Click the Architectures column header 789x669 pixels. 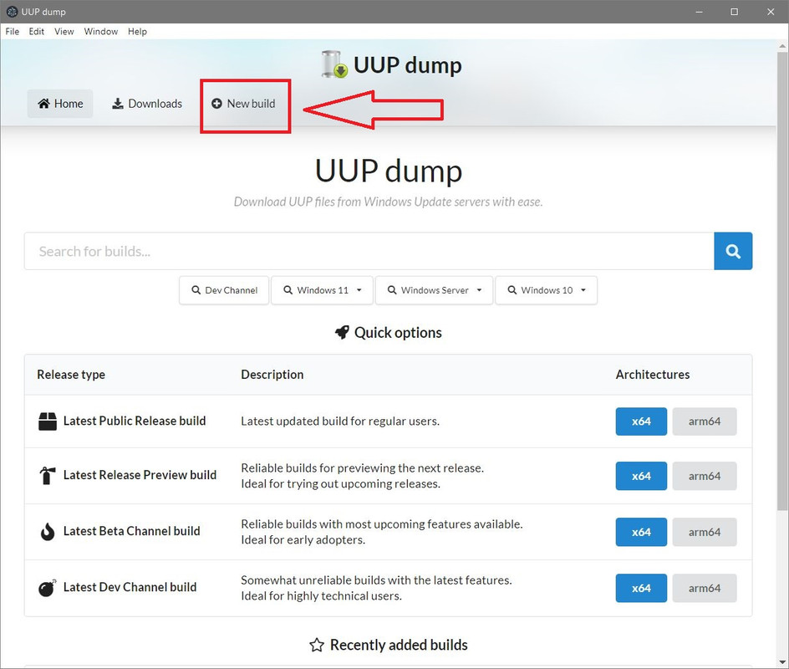pos(653,375)
